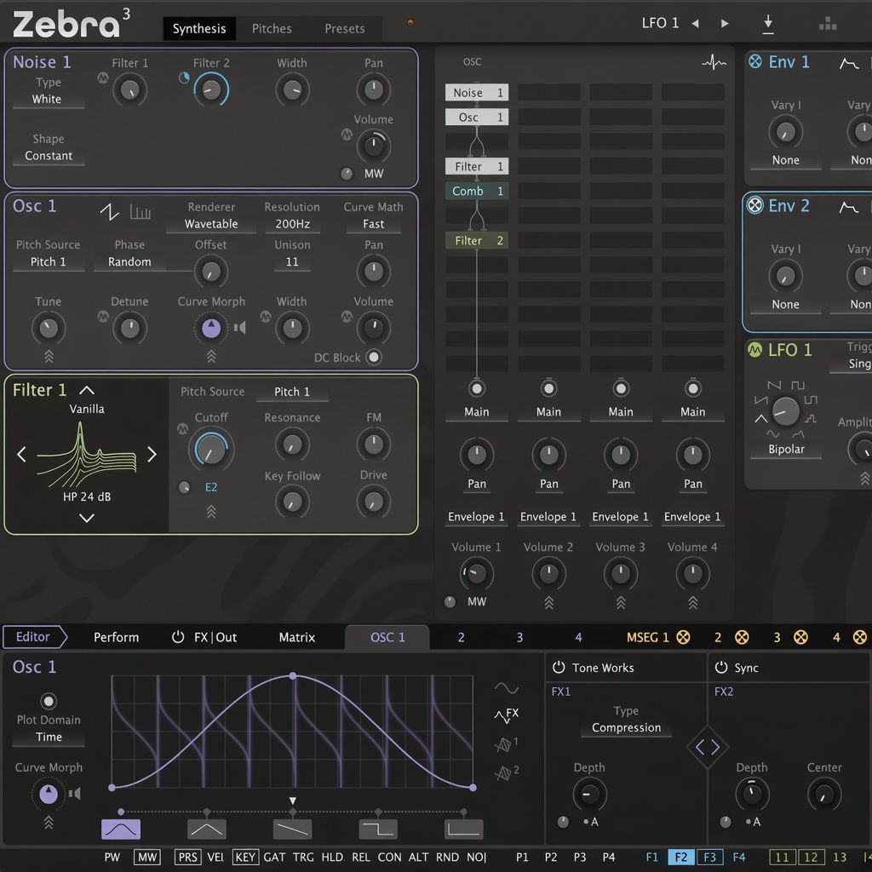Switch to the Pitches tab
This screenshot has height=872, width=872.
pos(272,29)
